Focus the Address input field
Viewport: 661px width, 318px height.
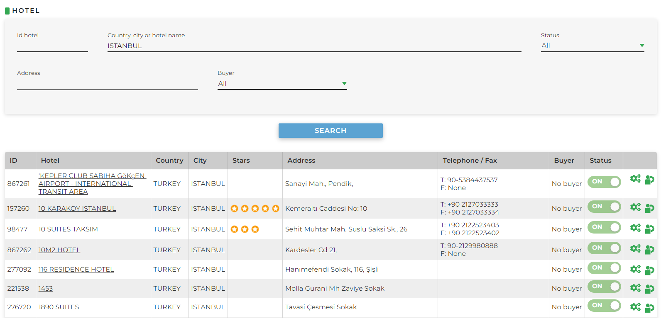click(x=108, y=84)
